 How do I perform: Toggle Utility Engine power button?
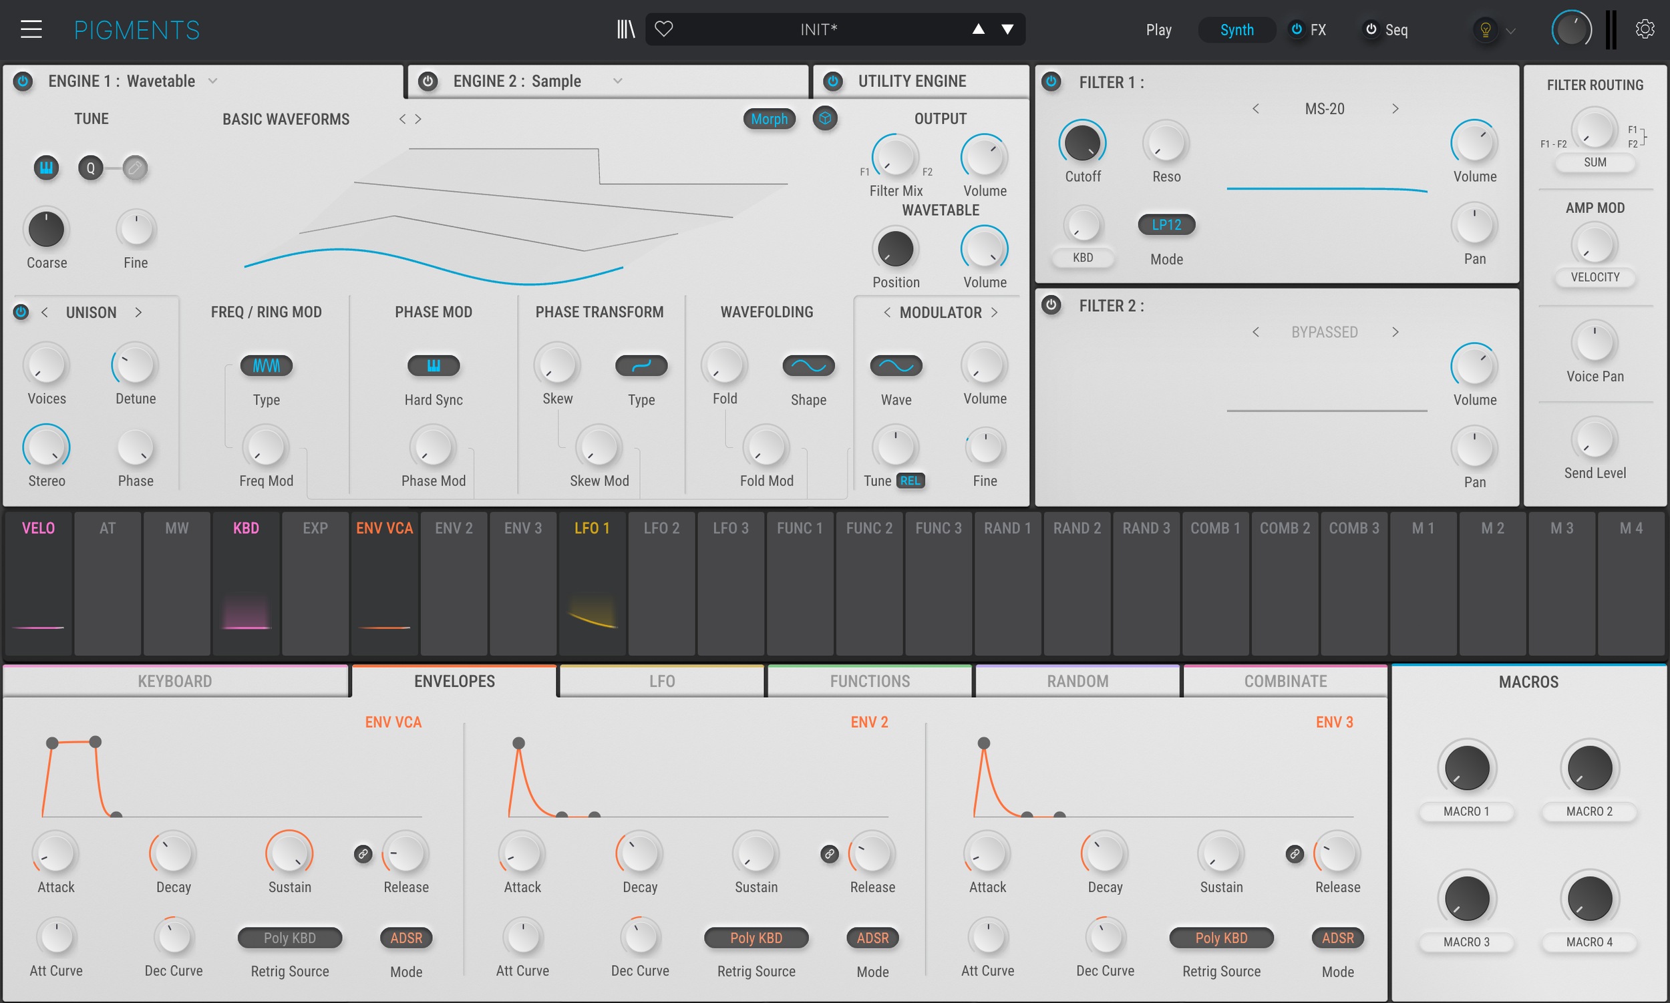tap(833, 81)
